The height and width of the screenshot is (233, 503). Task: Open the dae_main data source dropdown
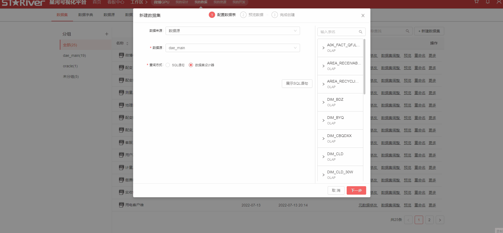[233, 48]
